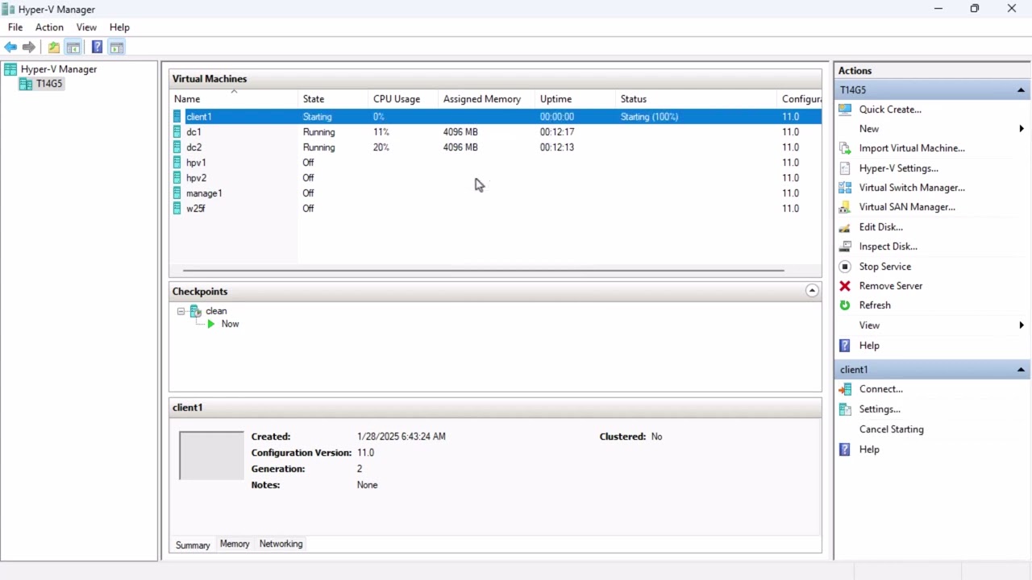Select the Now checkpoint entry

[x=230, y=324]
